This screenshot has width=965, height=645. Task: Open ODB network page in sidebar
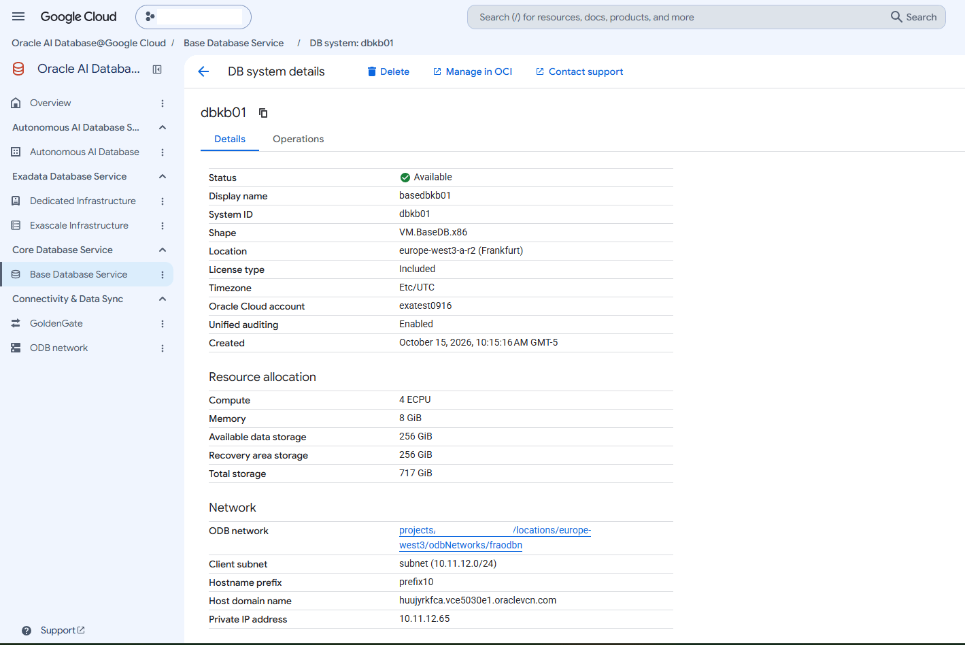tap(58, 348)
